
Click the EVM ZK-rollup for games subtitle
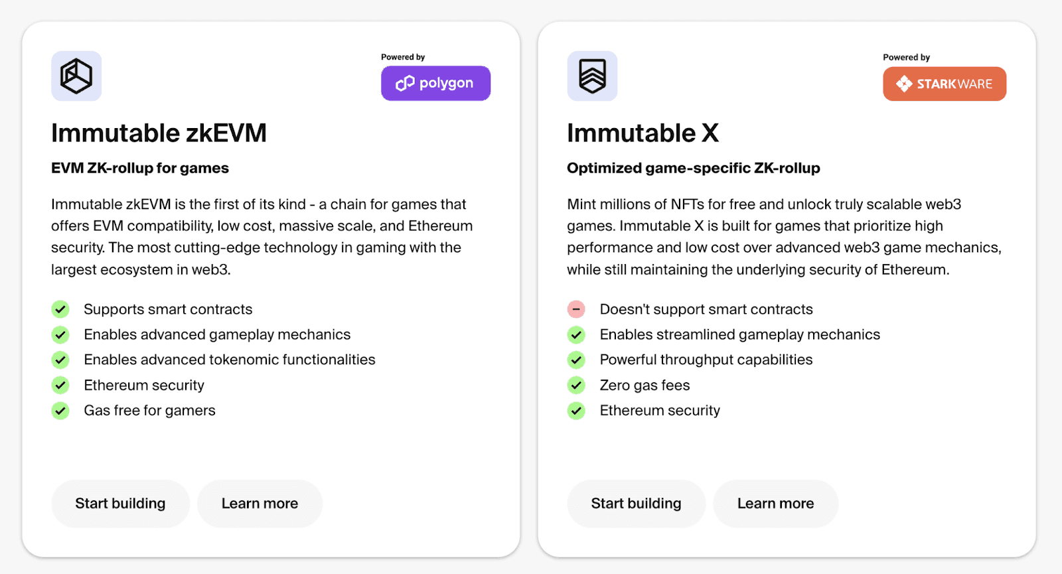139,168
